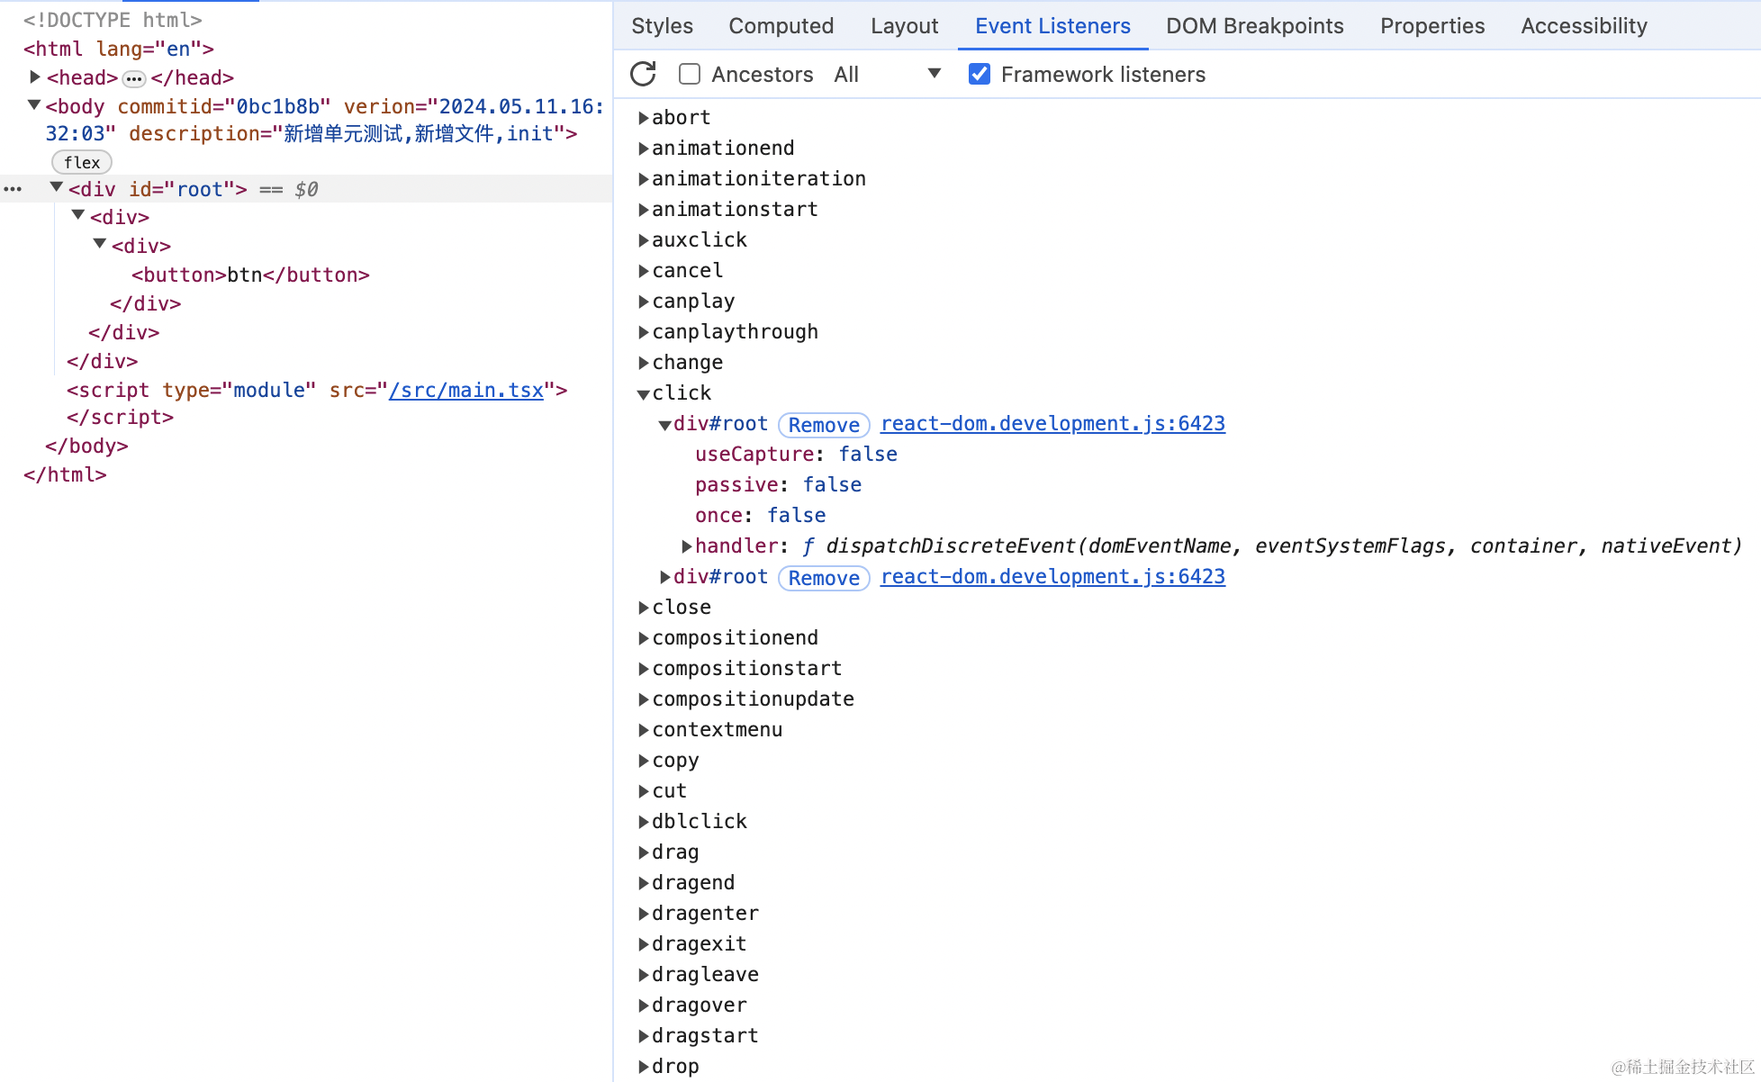Expand the canplay event entry
1761x1082 pixels.
coord(644,302)
